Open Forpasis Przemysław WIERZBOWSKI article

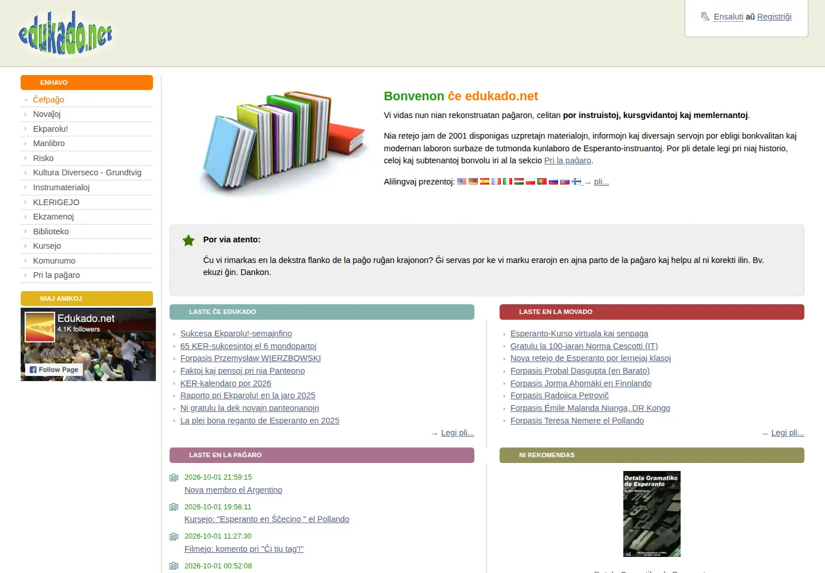tap(250, 358)
